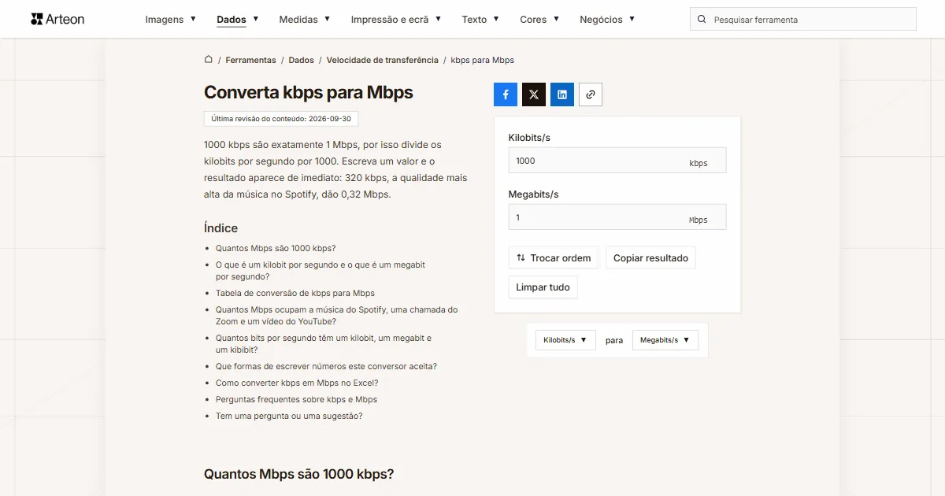Open 'Quantos bits por segundo têm um kilobit' link
The width and height of the screenshot is (945, 496).
point(324,343)
